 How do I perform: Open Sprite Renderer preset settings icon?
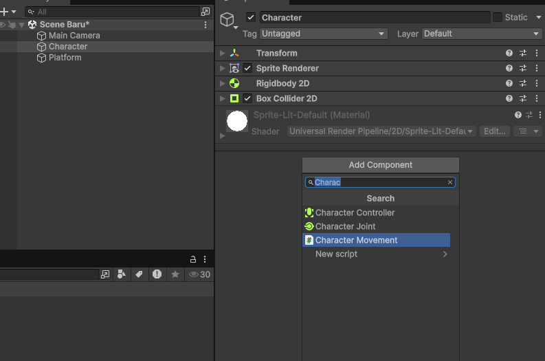[523, 68]
